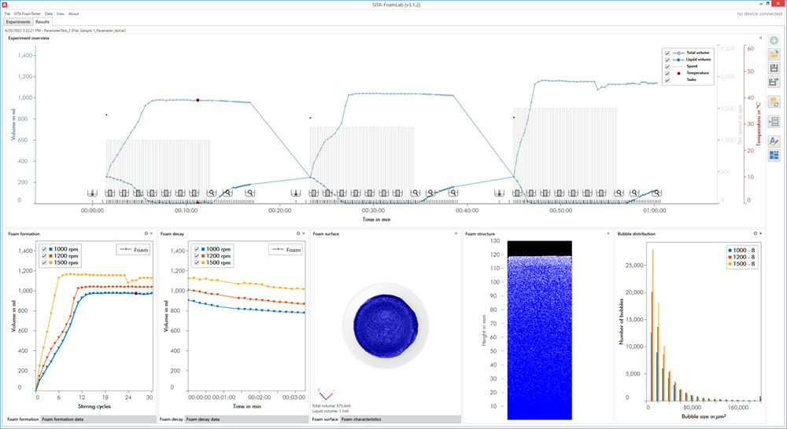This screenshot has width=787, height=429.
Task: Click the open folder icon in sidebar
Action: click(774, 54)
